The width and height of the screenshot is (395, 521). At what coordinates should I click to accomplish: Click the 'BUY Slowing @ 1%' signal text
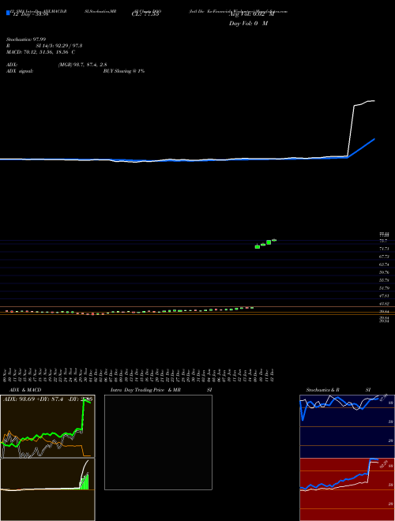click(124, 71)
